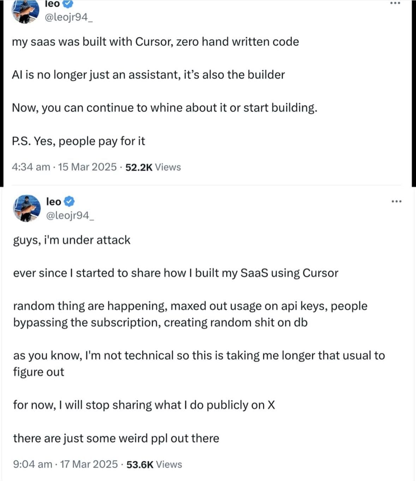416x481 pixels.
Task: Click the blue checkmark next to the name leo
Action: [x=67, y=4]
